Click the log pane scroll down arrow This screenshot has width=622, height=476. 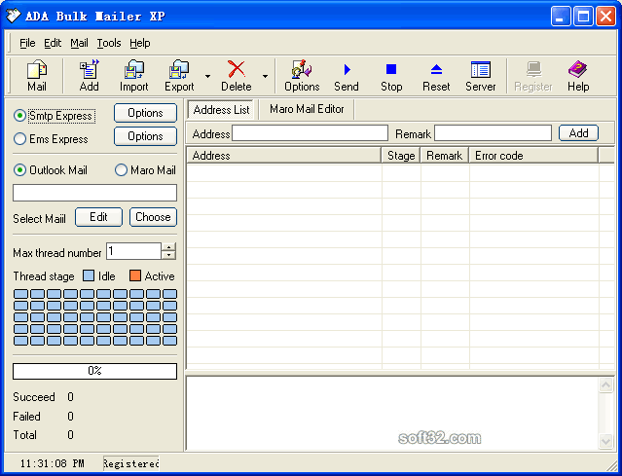point(605,441)
